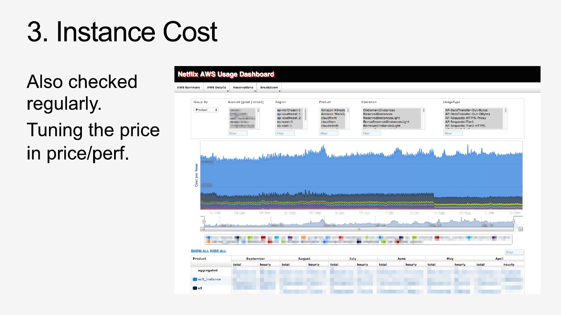Click the center grip of the timeline scrollbar
561x315 pixels.
point(359,229)
